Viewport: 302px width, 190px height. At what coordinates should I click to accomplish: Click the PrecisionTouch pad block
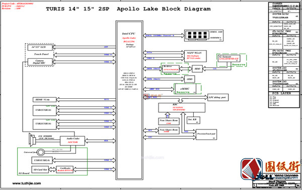coord(206,134)
